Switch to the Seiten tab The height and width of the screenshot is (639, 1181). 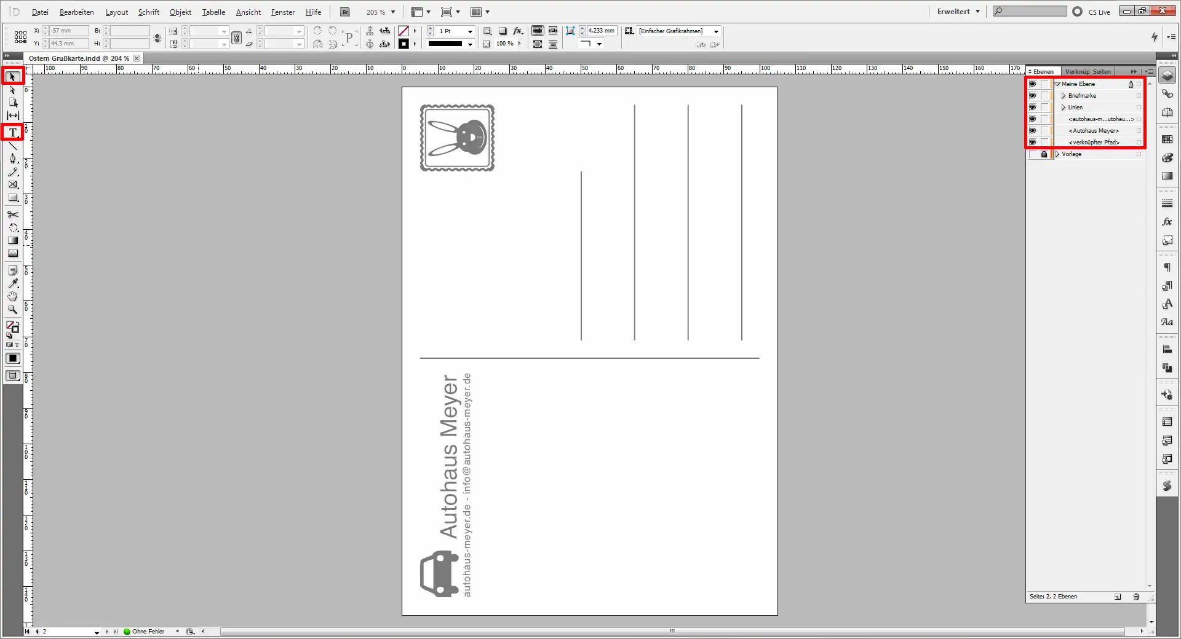point(1102,72)
